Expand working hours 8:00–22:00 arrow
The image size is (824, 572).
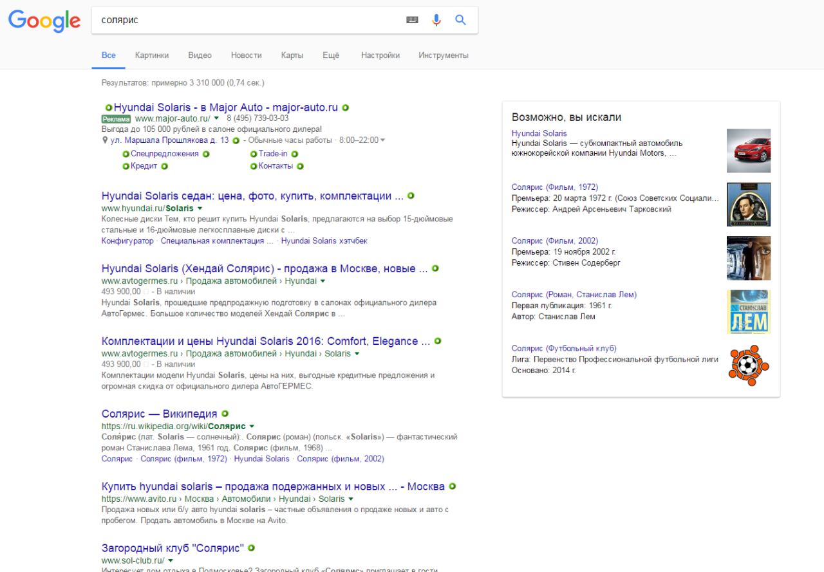coord(383,140)
